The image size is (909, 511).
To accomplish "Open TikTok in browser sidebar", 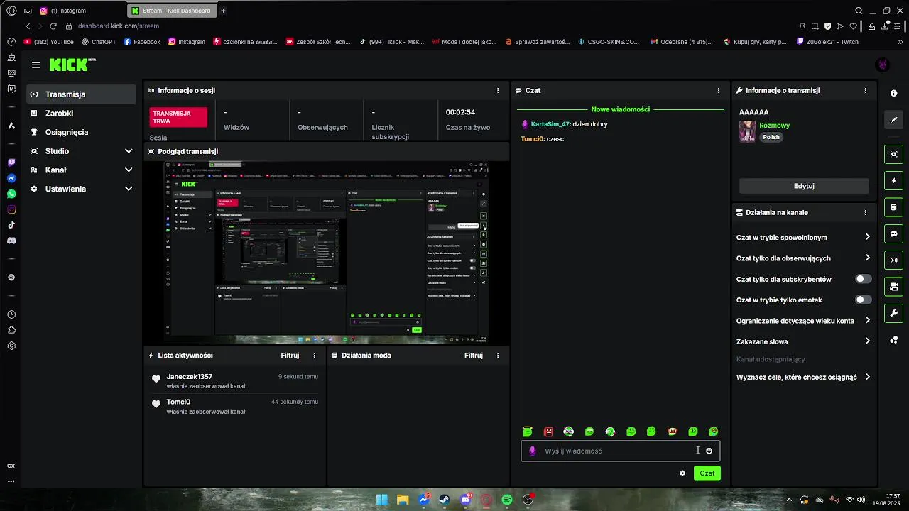I will (x=11, y=225).
